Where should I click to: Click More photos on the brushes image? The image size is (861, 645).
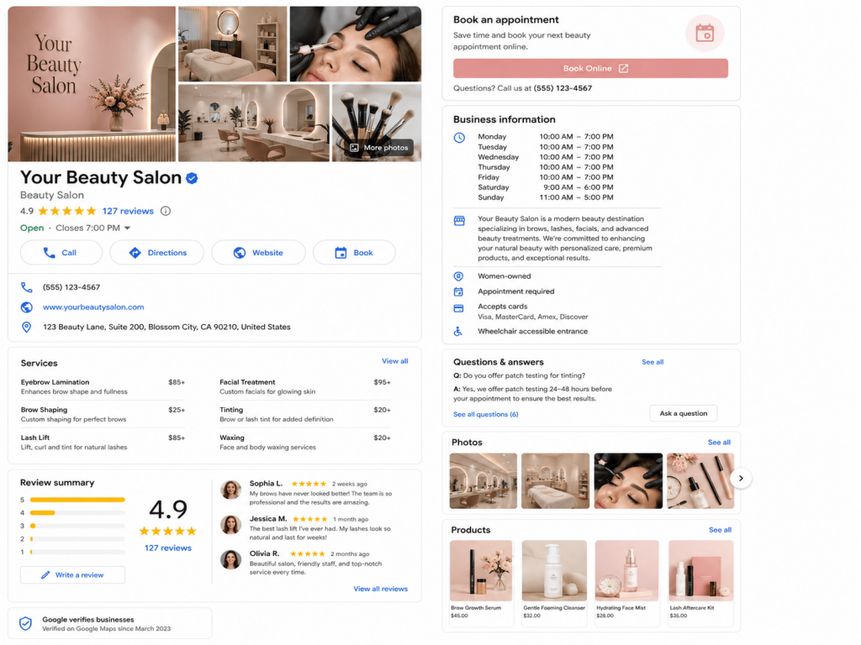(379, 148)
